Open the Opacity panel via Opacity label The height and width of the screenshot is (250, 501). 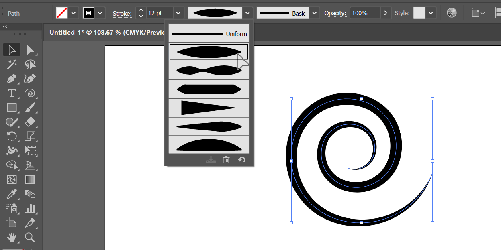click(x=335, y=13)
